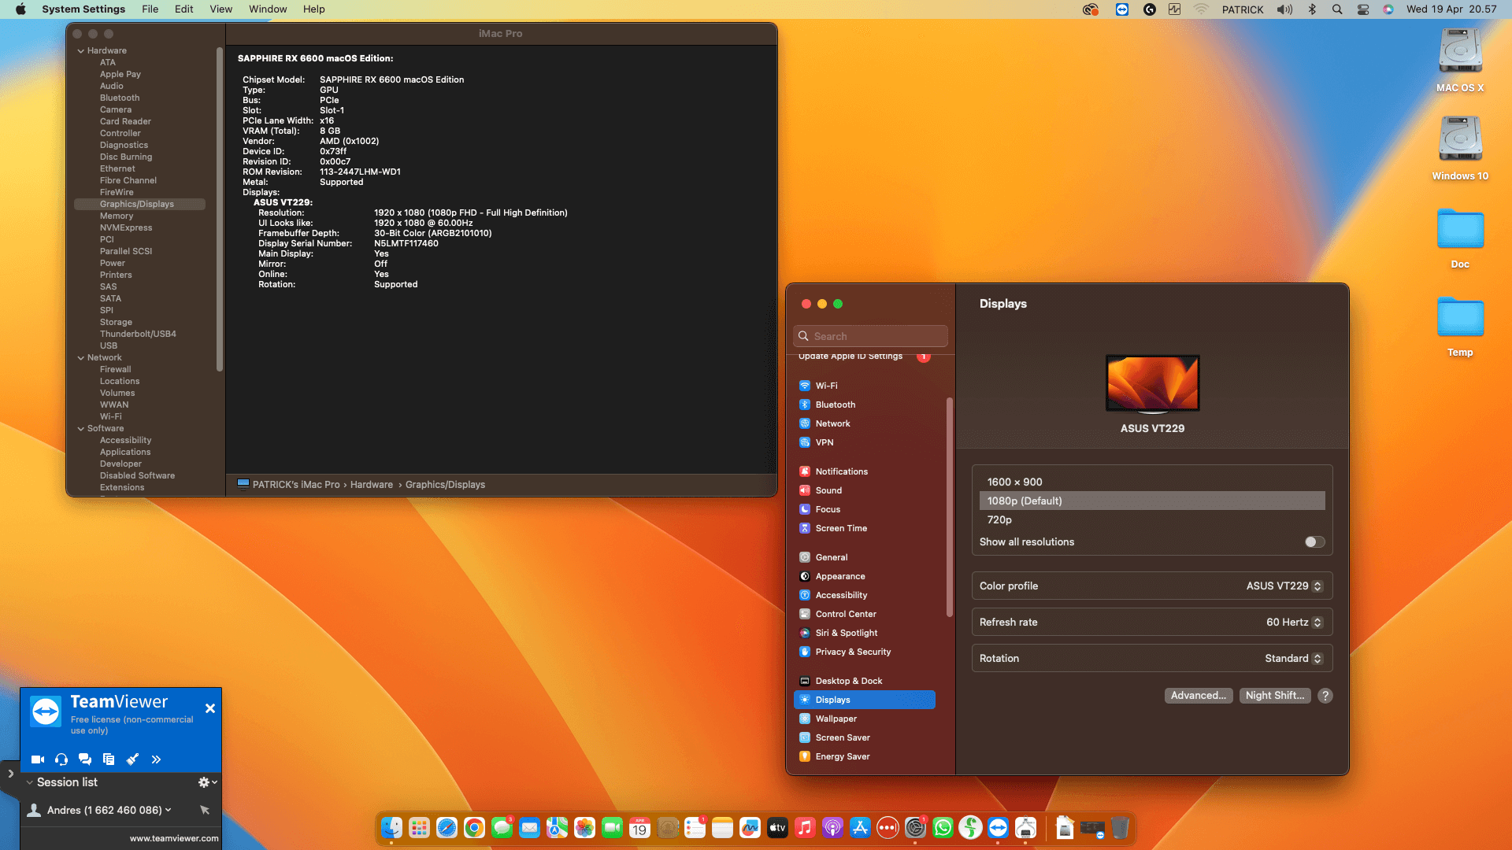Open Displays help question mark button
The width and height of the screenshot is (1512, 850).
1325,696
